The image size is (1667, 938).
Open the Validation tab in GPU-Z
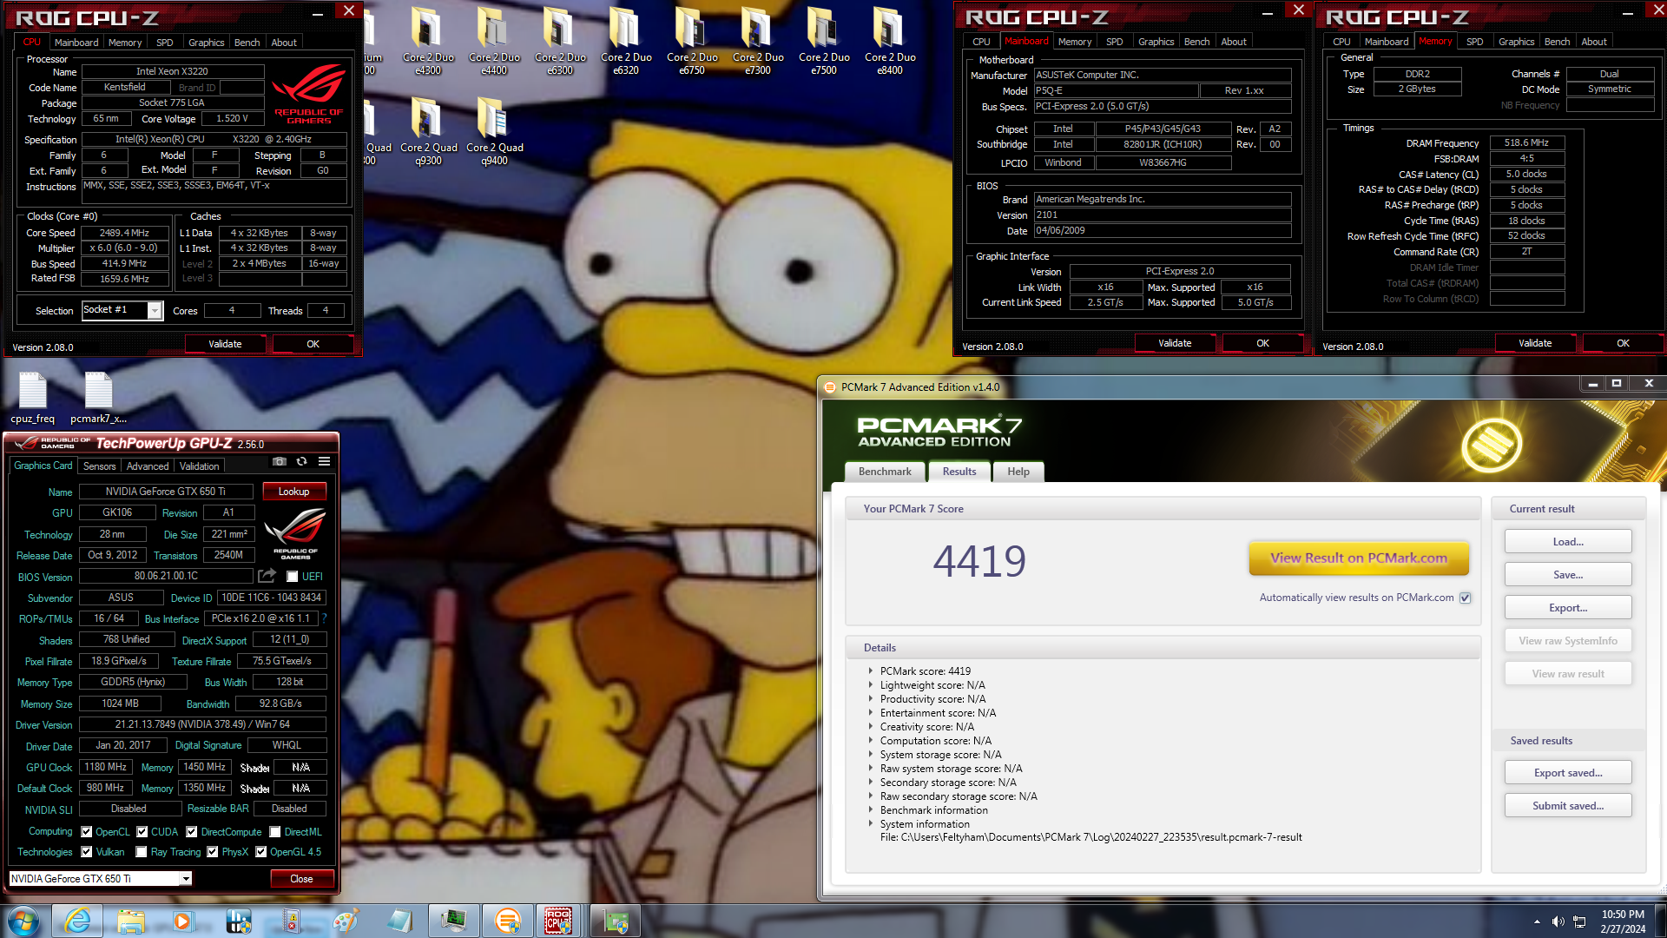point(199,466)
